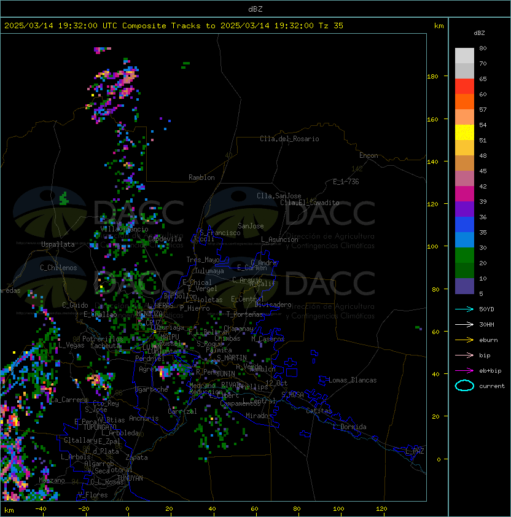Image resolution: width=511 pixels, height=517 pixels.
Task: Click the 'Lomas_Blancas' map label
Action: [x=353, y=380]
